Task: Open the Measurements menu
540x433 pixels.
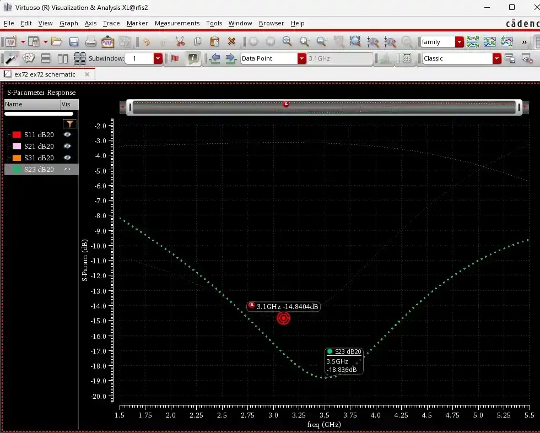Action: point(177,23)
